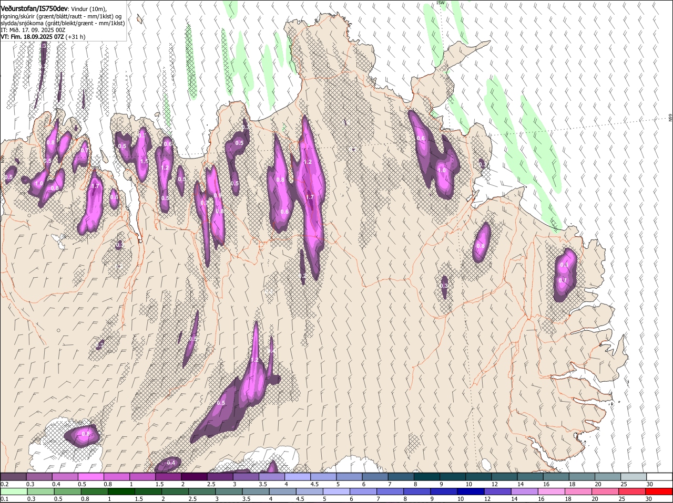Click the 'VT: Fim. 18.09.2025 07Z' valid time
673x503 pixels.
pos(32,37)
